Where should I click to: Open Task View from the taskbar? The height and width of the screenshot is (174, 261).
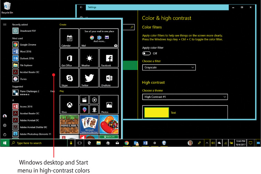point(80,143)
